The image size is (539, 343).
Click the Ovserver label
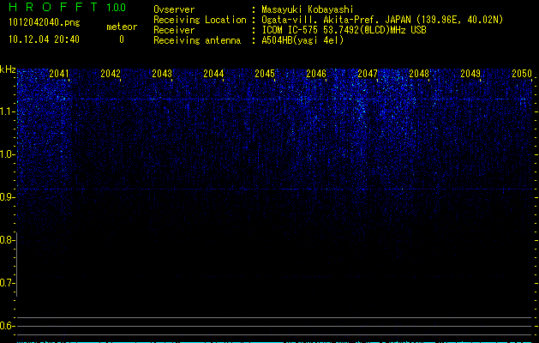click(x=174, y=9)
